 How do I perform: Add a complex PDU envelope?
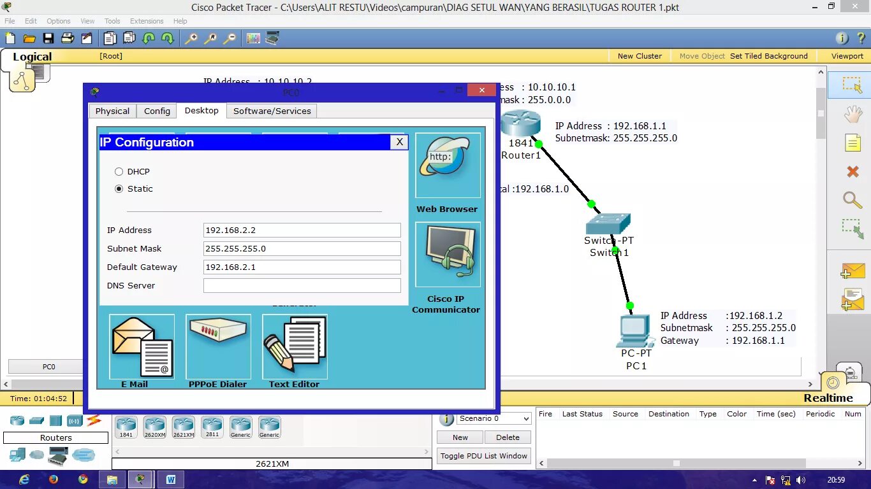pos(853,299)
